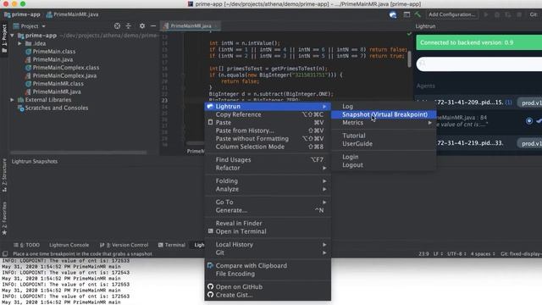This screenshot has height=305, width=542.
Task: Click the run play icon in toolbar
Action: (486, 14)
